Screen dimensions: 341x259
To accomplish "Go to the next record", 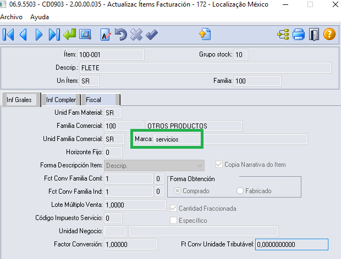I will click(x=38, y=35).
